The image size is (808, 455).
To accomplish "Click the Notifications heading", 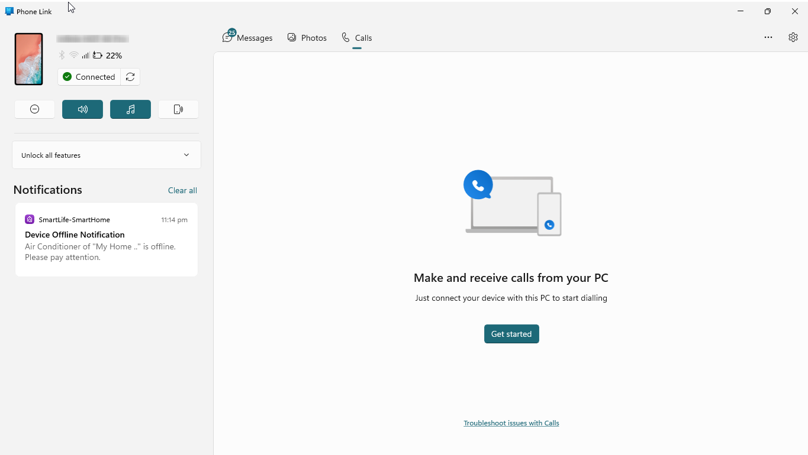I will (x=48, y=190).
